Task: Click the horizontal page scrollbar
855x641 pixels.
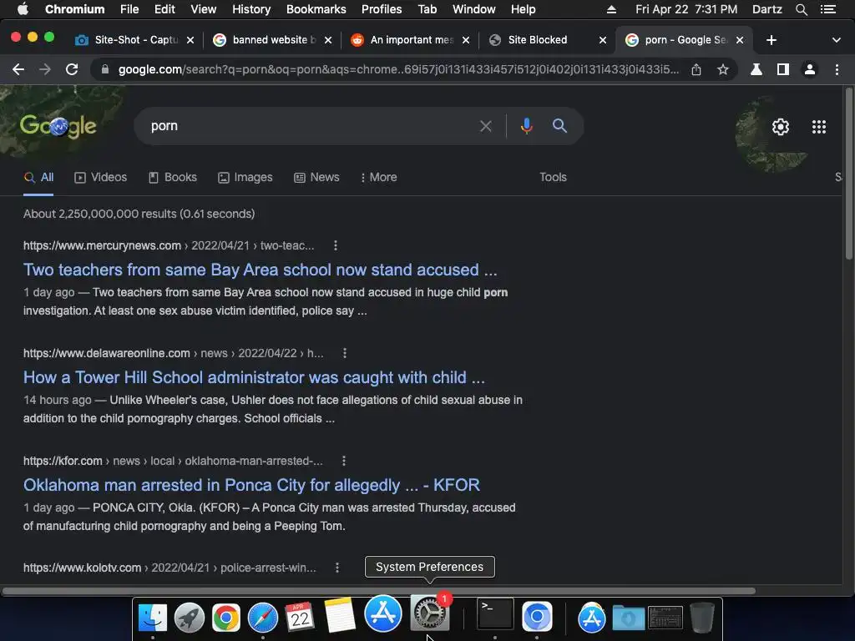Action: 378,591
